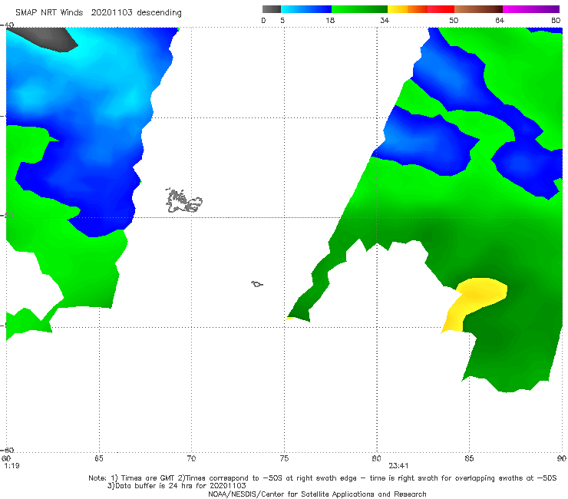Click the longitude label '65'

pos(99,459)
